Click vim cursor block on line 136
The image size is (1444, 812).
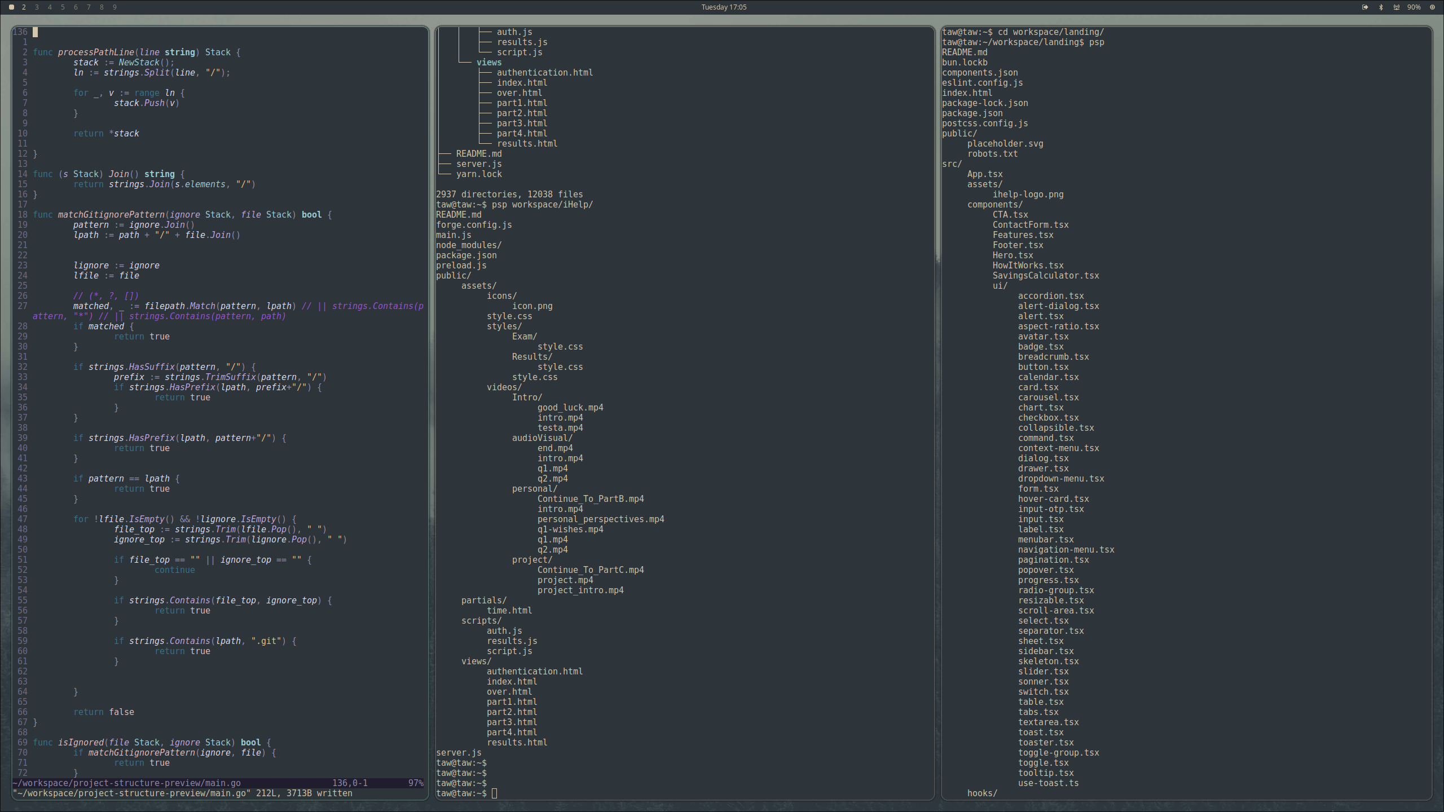(x=36, y=32)
